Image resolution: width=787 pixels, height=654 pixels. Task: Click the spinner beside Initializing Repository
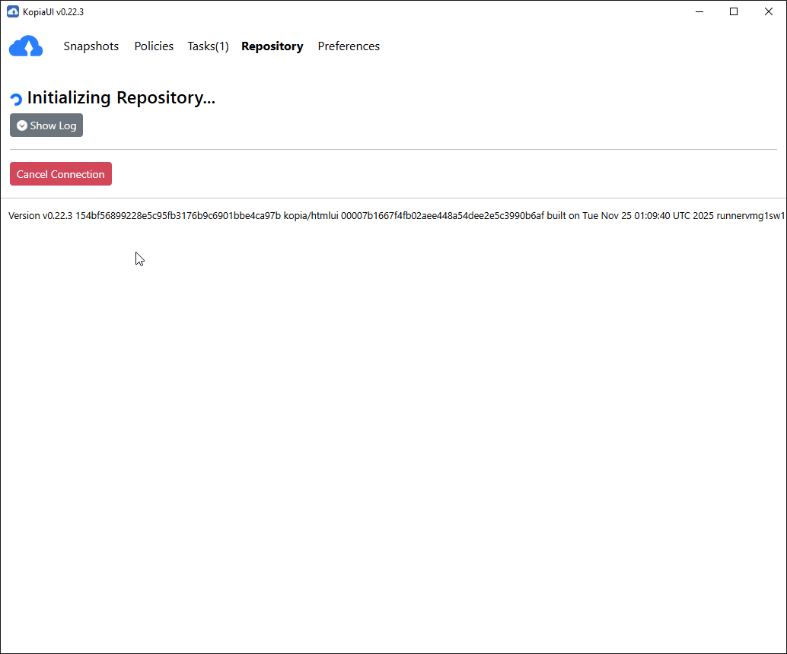[x=14, y=98]
